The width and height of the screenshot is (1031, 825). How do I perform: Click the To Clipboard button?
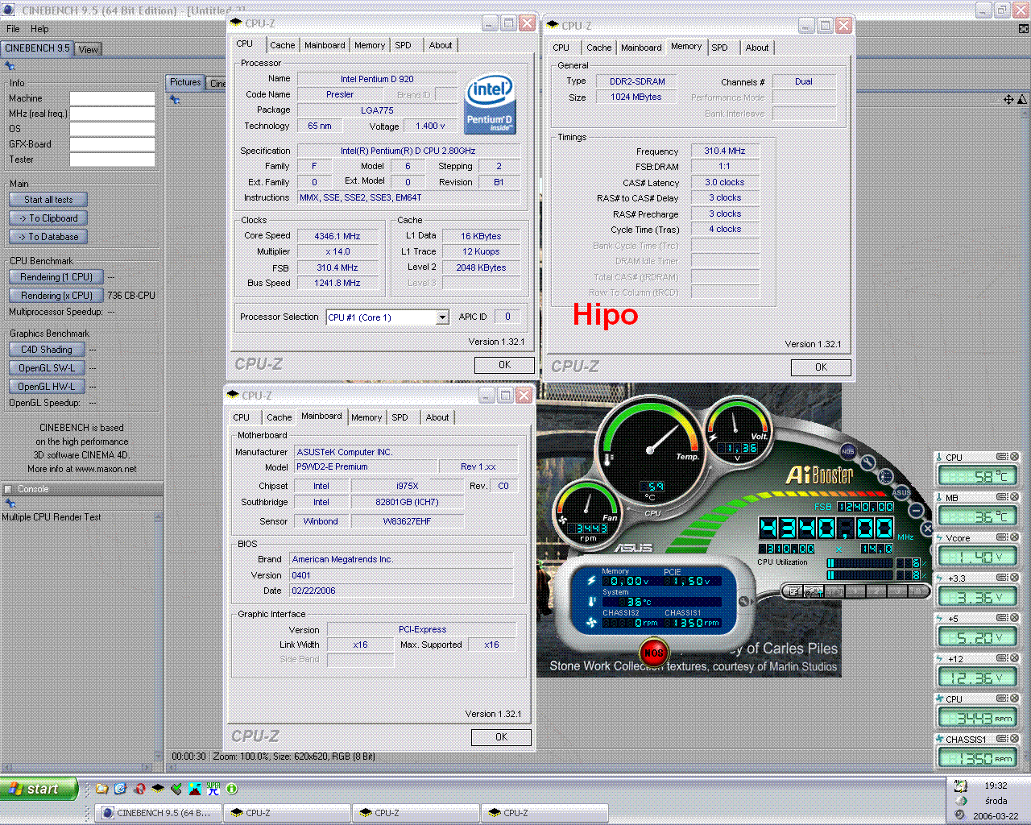tap(48, 218)
